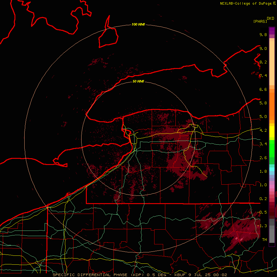
Task: Click the "0.2" value on the color scale
Action: coord(263,199)
